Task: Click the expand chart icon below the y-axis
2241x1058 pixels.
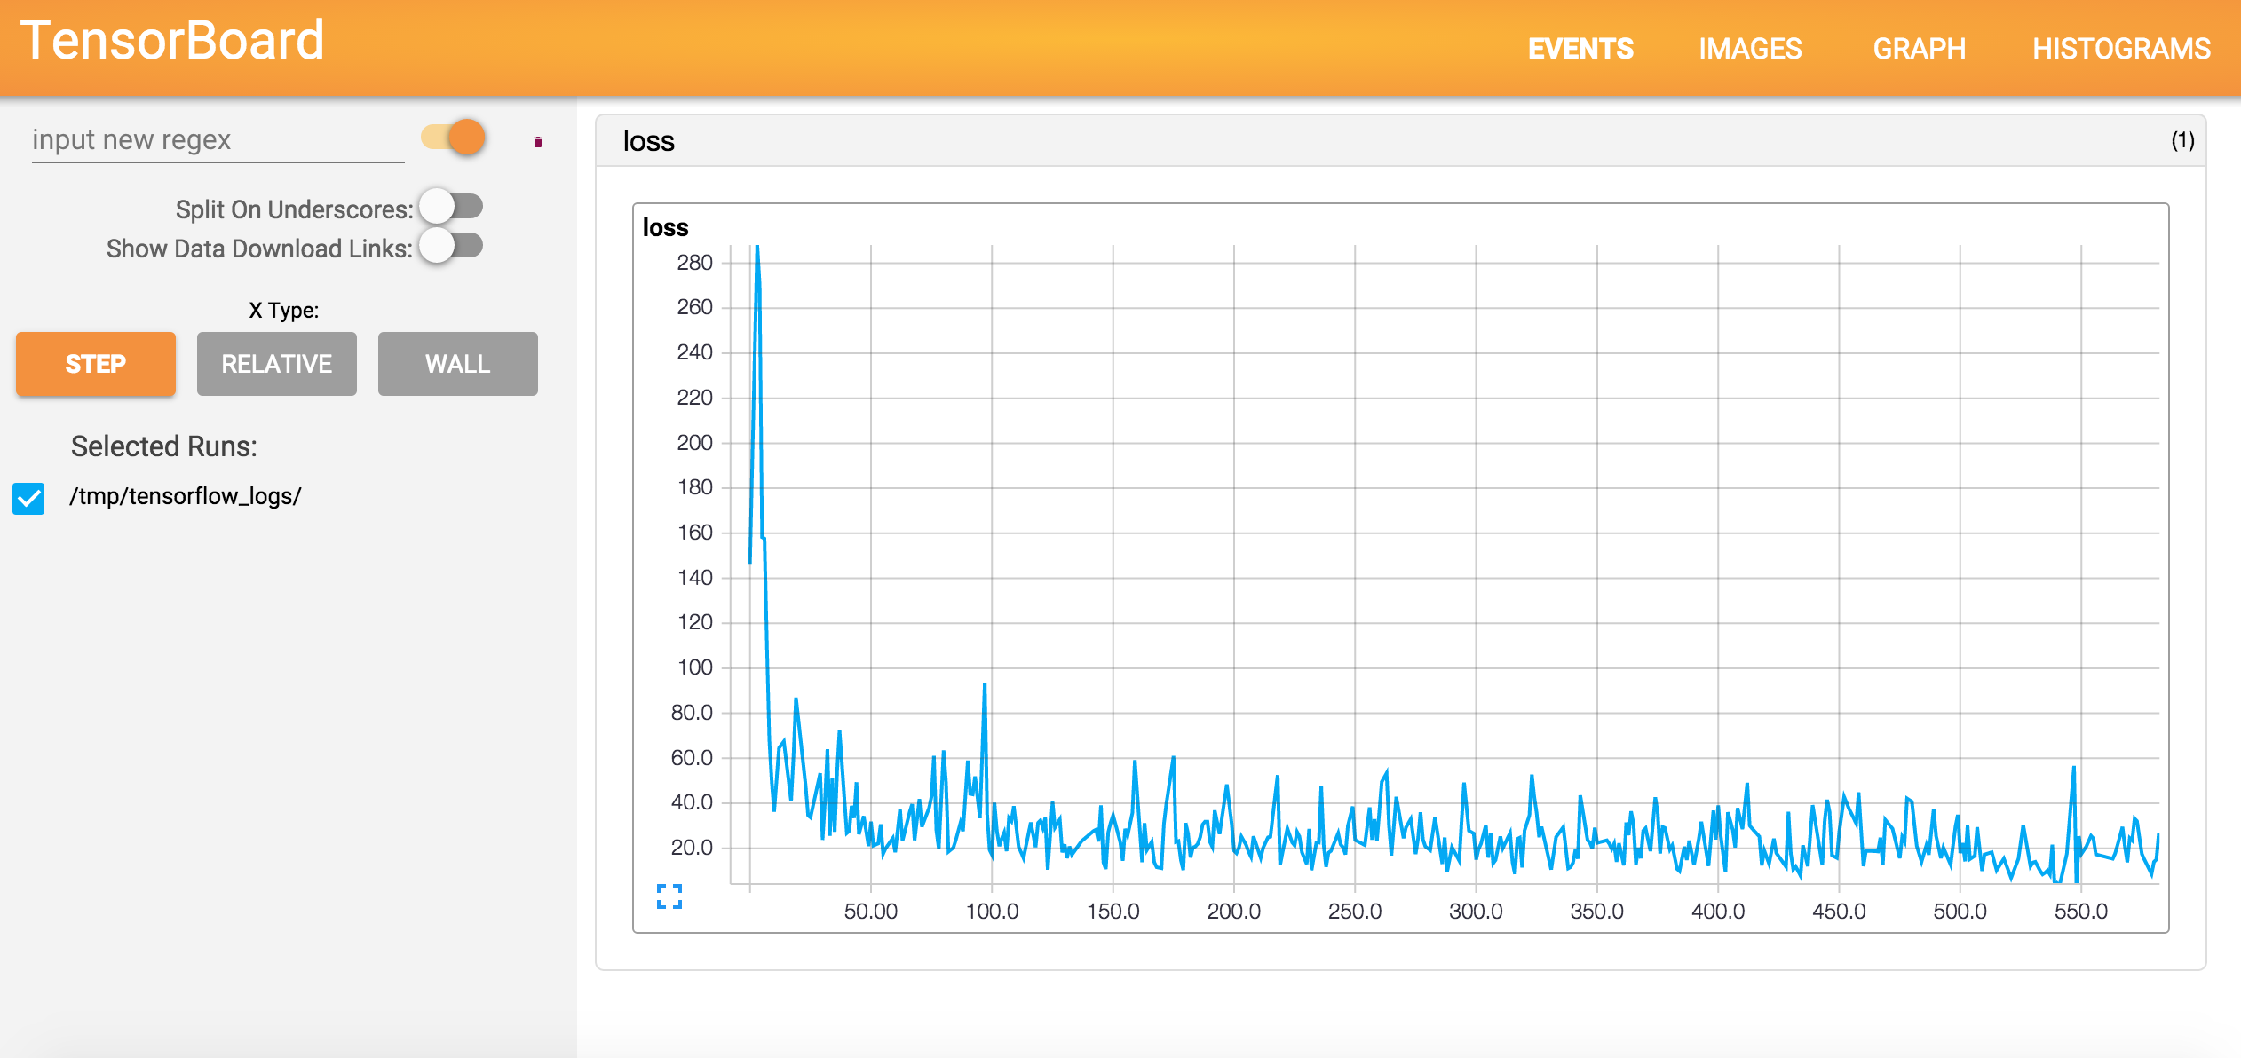Action: [x=669, y=896]
